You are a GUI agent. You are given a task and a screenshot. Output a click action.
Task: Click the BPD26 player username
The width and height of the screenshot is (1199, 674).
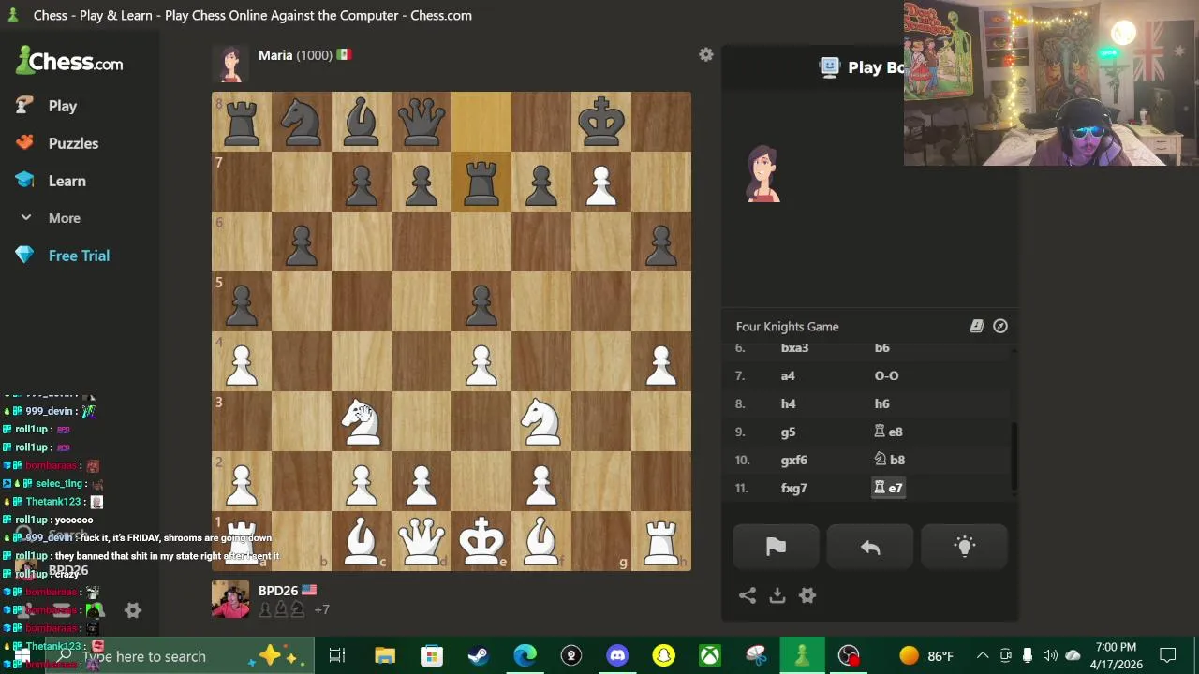(x=278, y=591)
